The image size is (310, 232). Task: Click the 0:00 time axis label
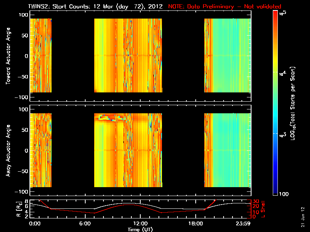pyautogui.click(x=35, y=223)
